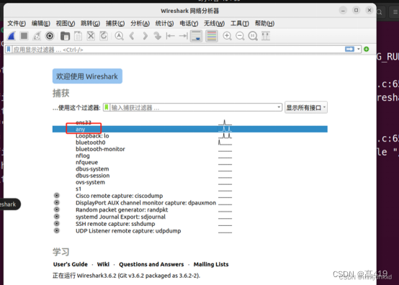
Task: Click capture filter bookmark icon
Action: point(107,107)
